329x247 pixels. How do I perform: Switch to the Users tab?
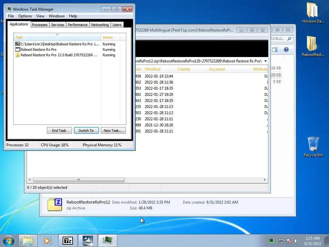coord(117,25)
